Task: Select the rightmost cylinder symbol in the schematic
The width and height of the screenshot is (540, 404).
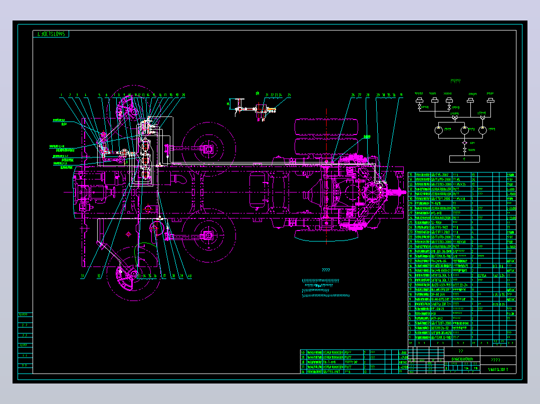Action: point(491,100)
